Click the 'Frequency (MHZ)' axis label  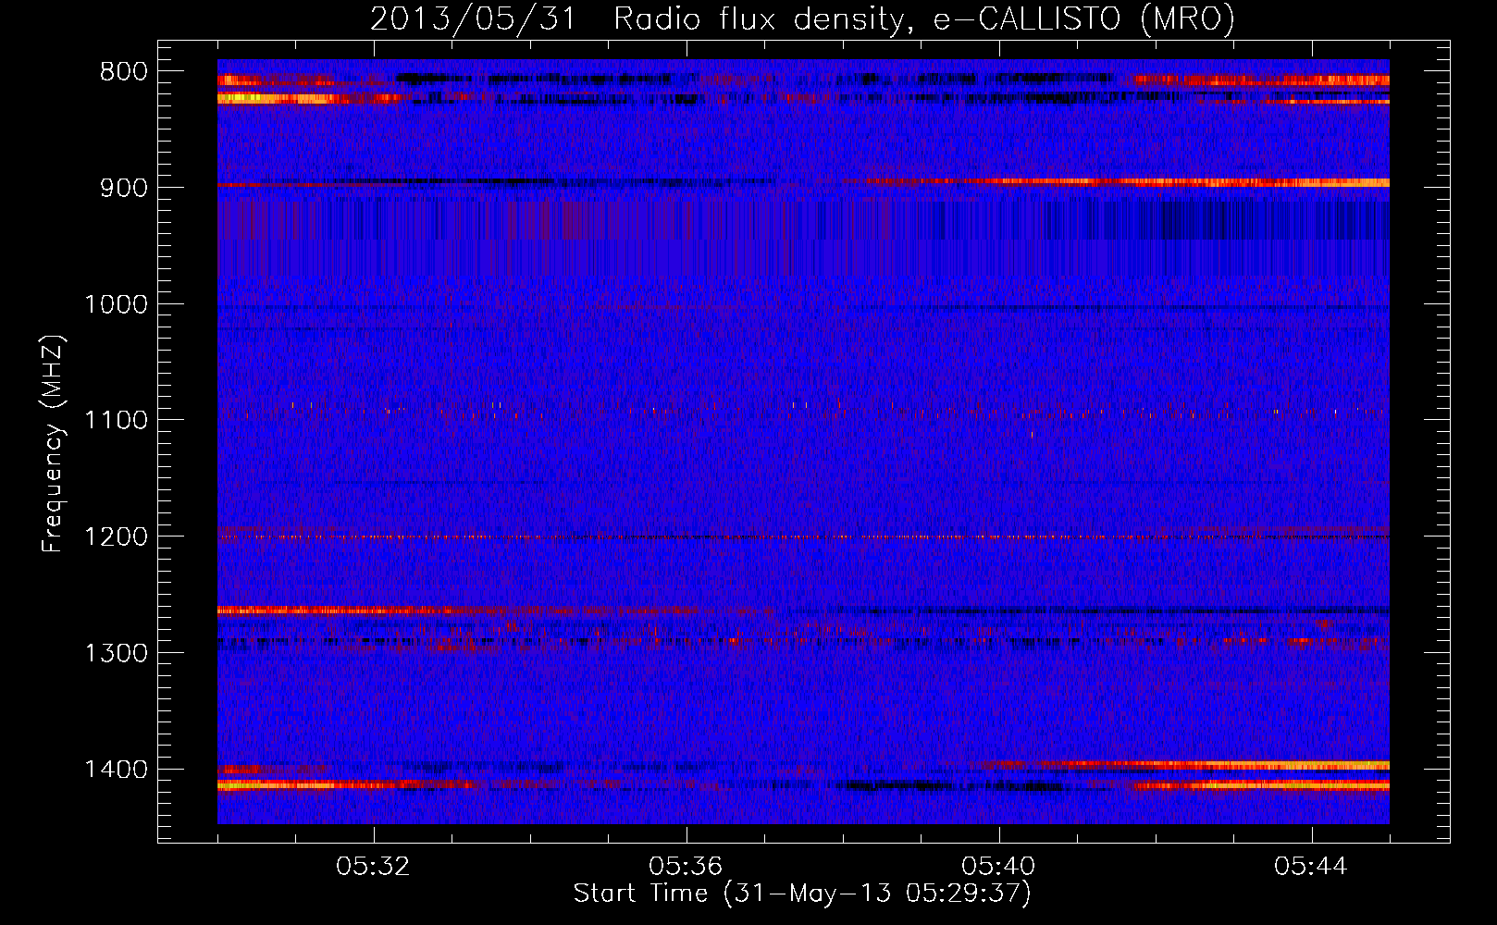click(x=54, y=444)
